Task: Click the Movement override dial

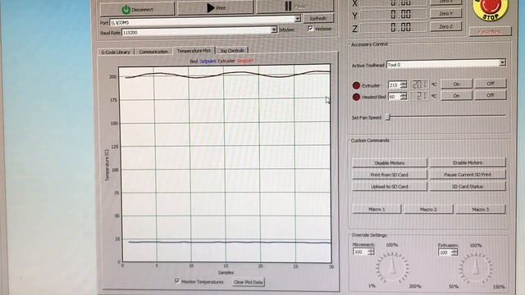Action: coord(392,268)
